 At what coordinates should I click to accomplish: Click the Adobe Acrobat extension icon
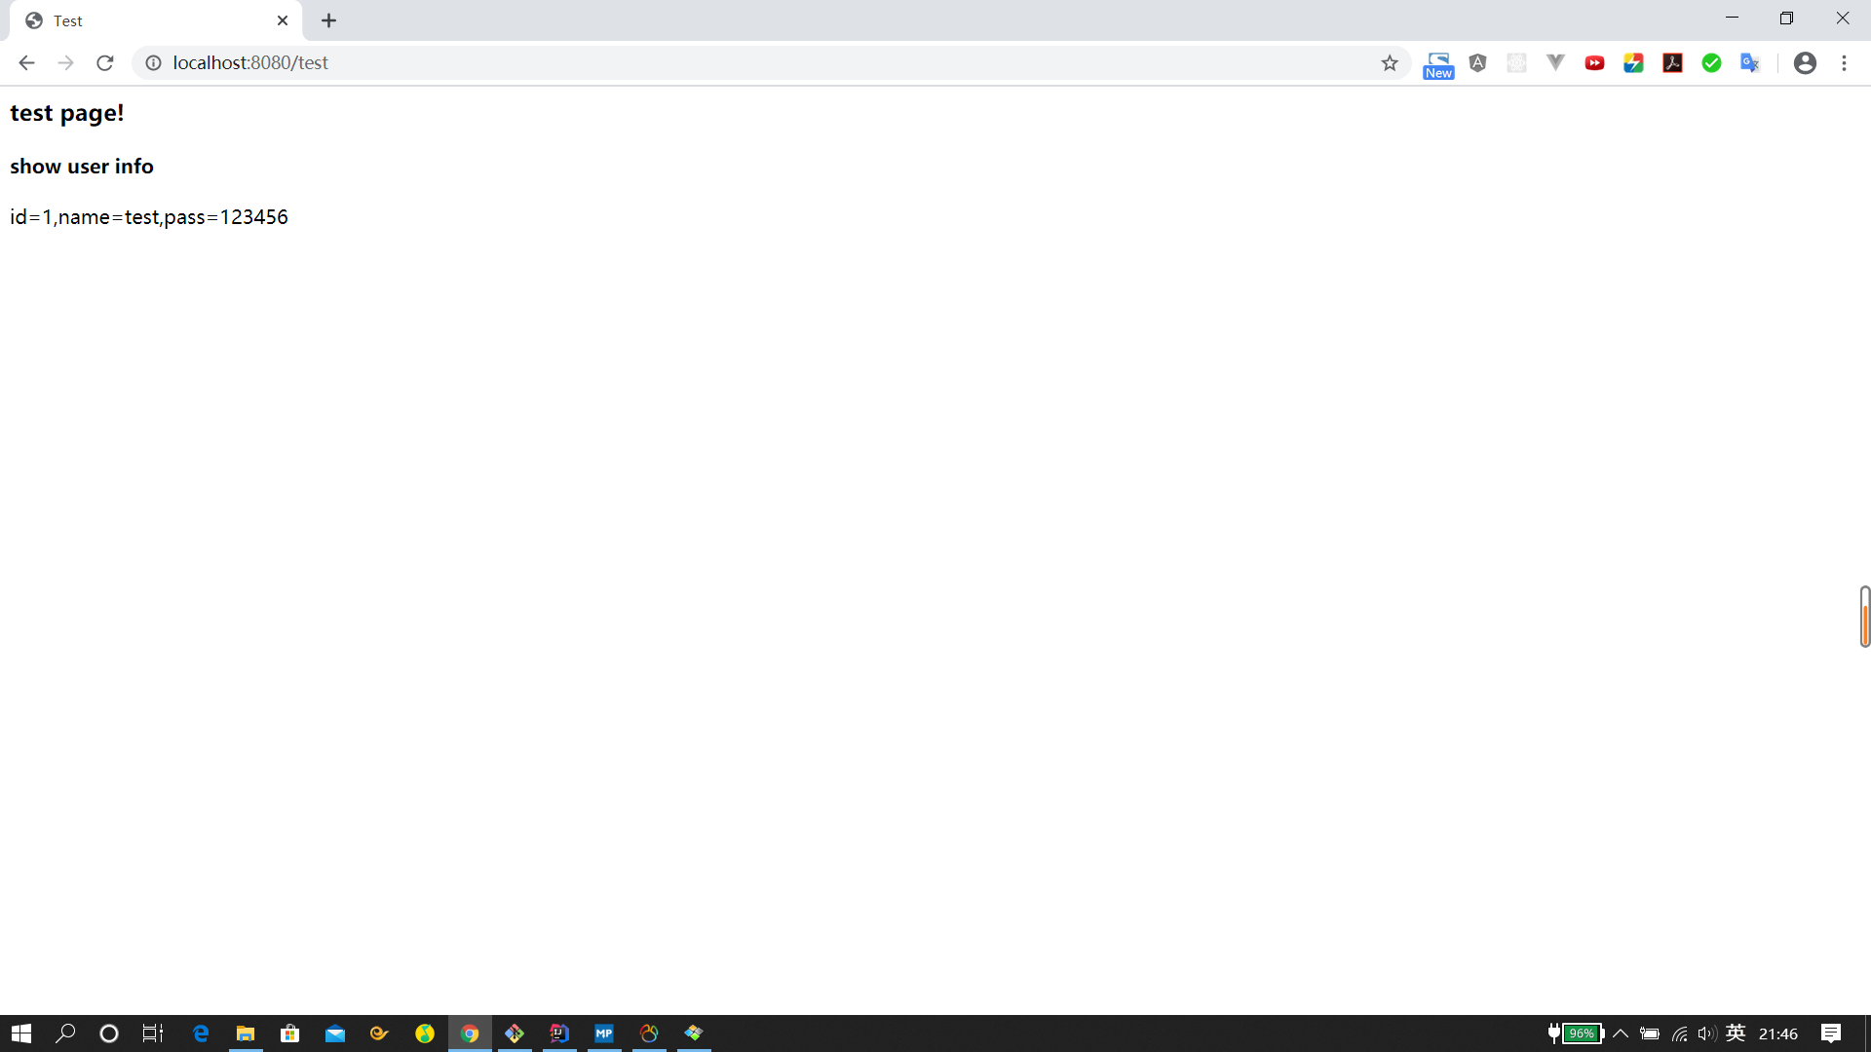point(1672,63)
